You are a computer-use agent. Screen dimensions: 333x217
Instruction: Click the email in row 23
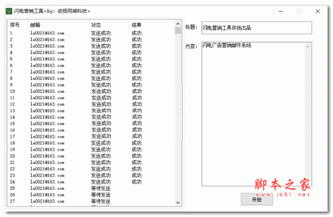(47, 175)
